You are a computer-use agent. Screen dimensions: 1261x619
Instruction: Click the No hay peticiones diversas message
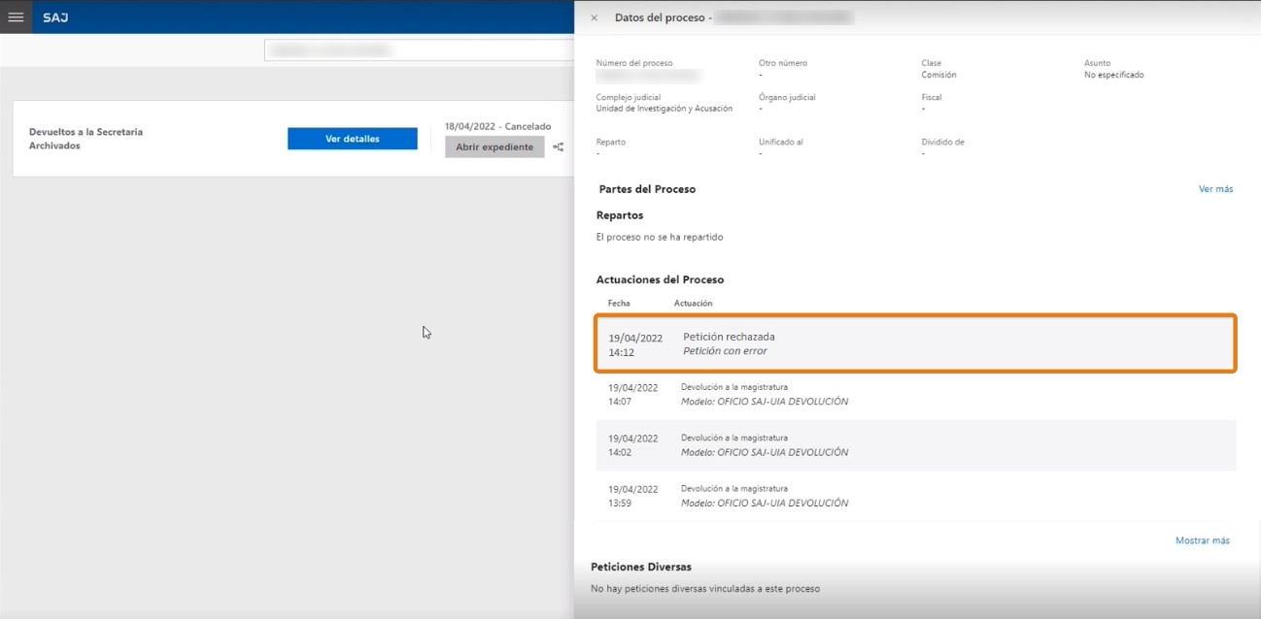[x=705, y=589]
